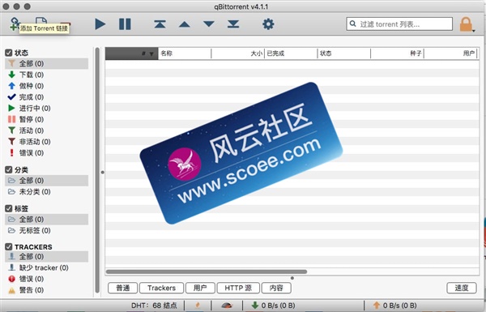
Task: Toggle the 状态 section checkbox
Action: coord(9,53)
